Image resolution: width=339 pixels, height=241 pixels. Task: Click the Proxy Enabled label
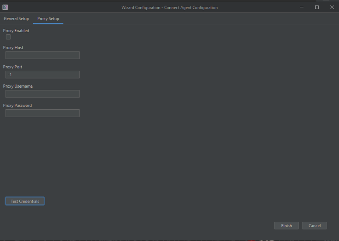[x=16, y=31]
